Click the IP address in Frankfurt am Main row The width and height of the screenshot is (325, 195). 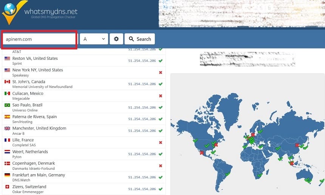(x=142, y=177)
